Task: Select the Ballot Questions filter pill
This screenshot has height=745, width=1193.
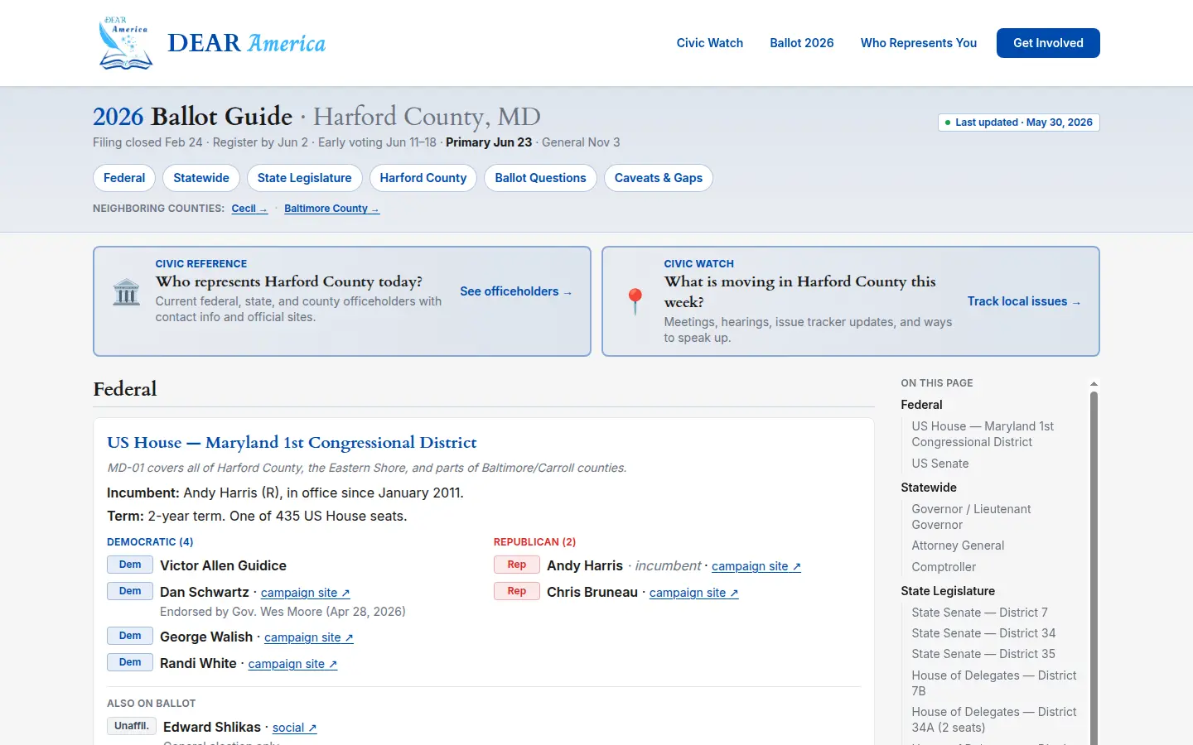Action: click(x=540, y=178)
